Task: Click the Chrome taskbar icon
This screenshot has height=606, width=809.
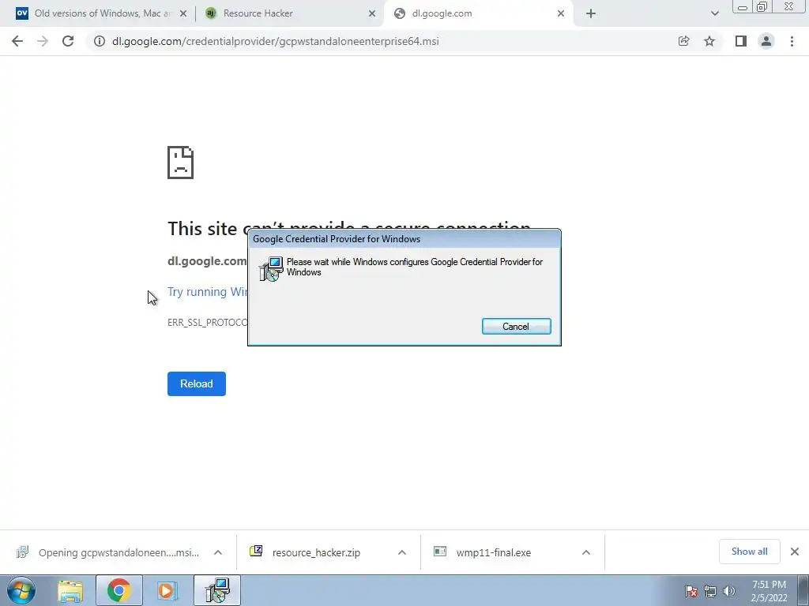Action: coord(119,590)
